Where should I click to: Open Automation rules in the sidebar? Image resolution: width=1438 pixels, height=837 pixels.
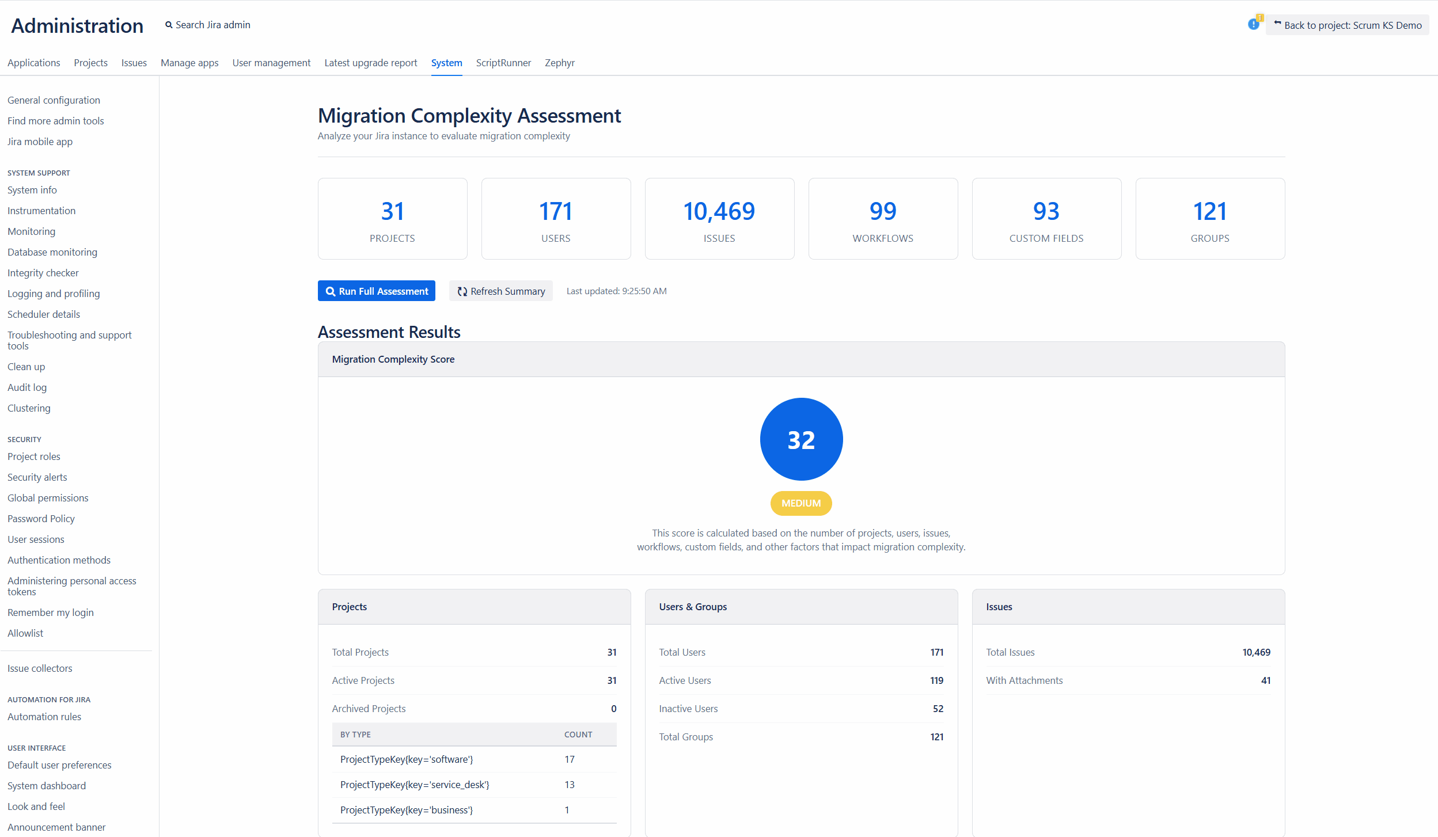pos(44,717)
